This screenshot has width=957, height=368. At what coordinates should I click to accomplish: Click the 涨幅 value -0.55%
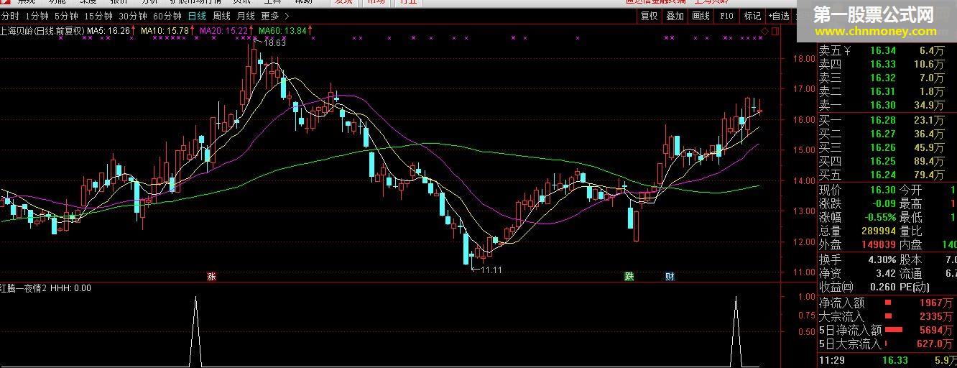880,217
